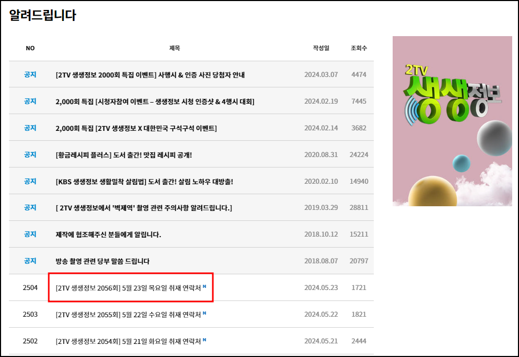Click post number 2503
The image size is (519, 357).
pyautogui.click(x=30, y=315)
